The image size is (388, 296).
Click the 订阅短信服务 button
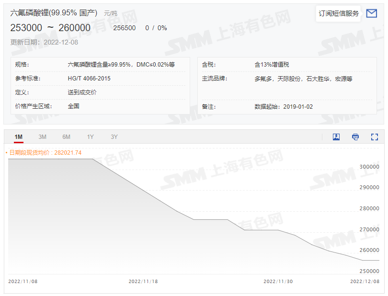click(x=338, y=13)
